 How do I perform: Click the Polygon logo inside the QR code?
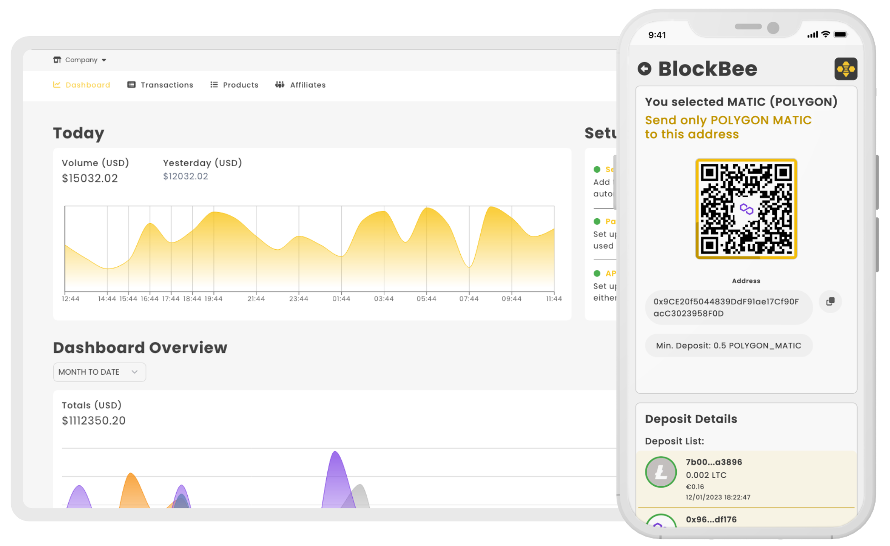[x=746, y=209]
